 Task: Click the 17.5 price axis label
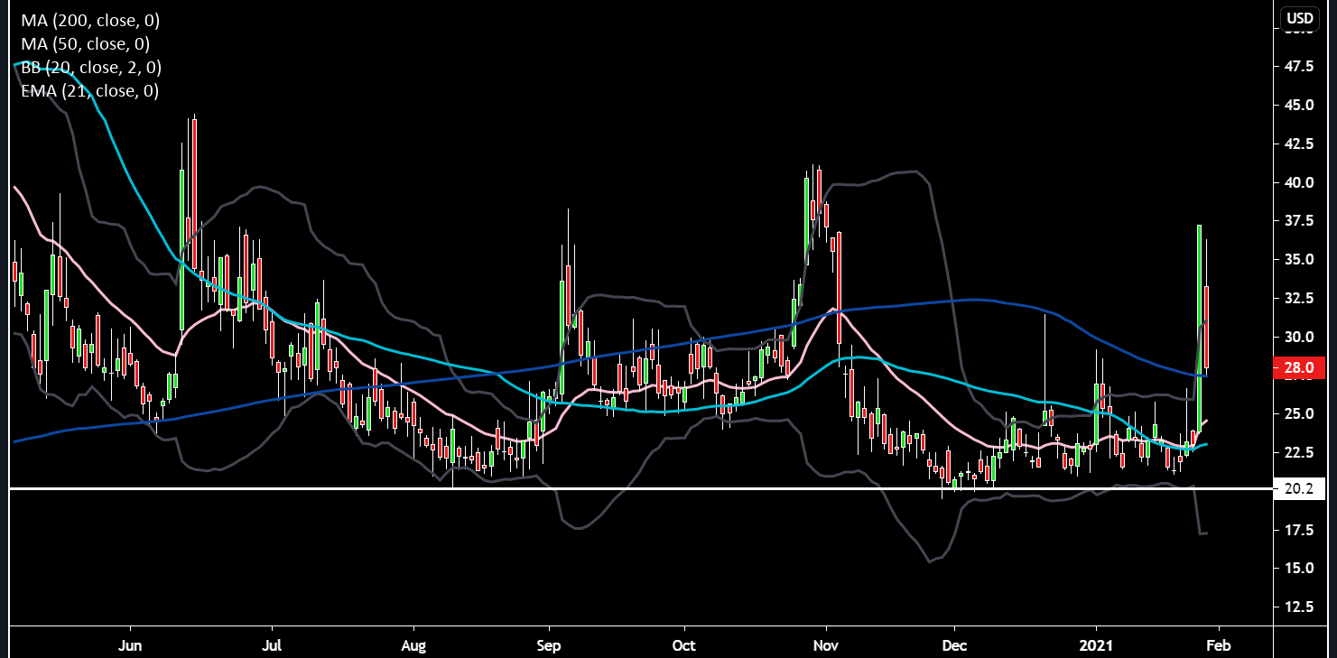1300,530
